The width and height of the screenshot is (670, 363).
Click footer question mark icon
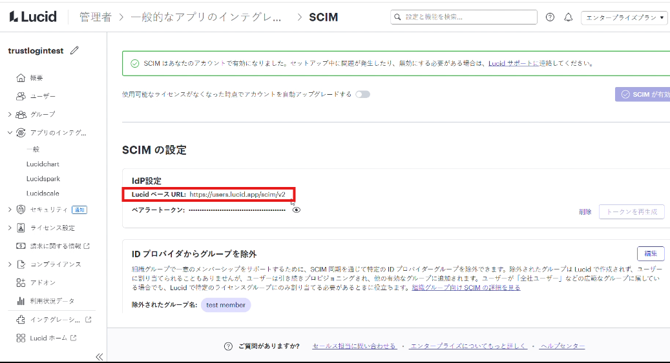click(228, 346)
